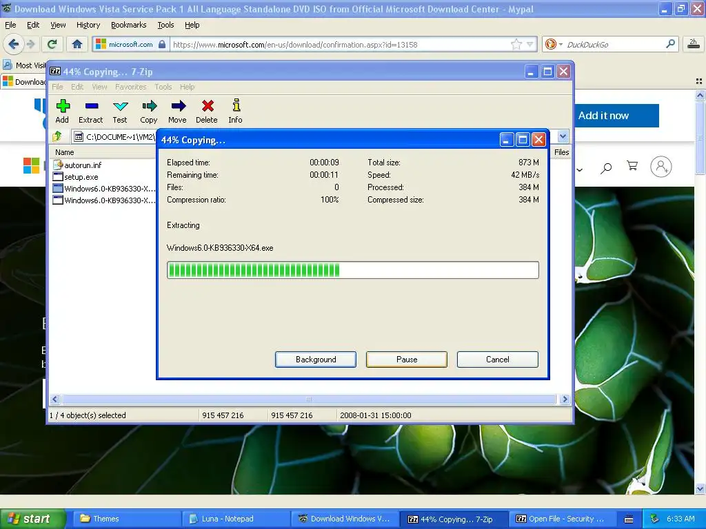Expand the 7-Zip path dropdown arrow
The height and width of the screenshot is (529, 706).
(563, 136)
